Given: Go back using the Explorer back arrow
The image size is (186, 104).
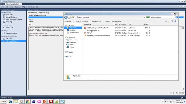Looking at the screenshot, I should tap(66, 17).
